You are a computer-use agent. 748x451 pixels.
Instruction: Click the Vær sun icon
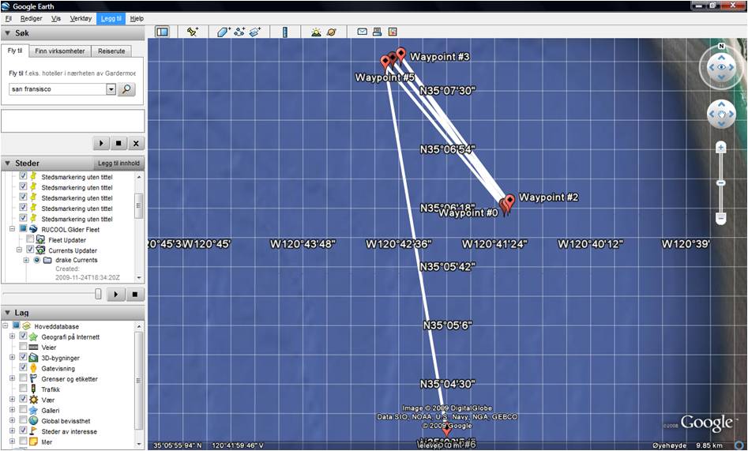33,400
